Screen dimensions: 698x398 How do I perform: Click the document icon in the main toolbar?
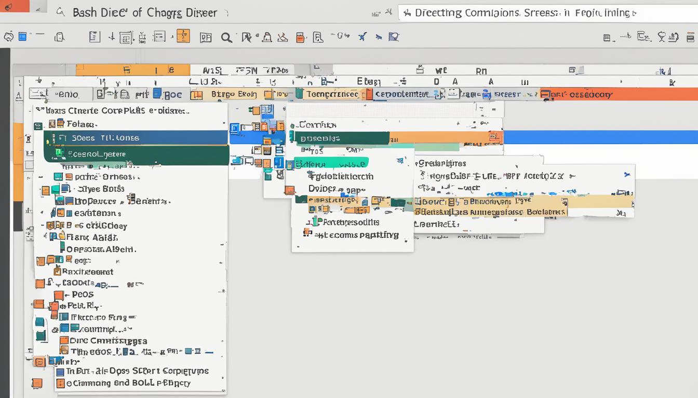[94, 36]
